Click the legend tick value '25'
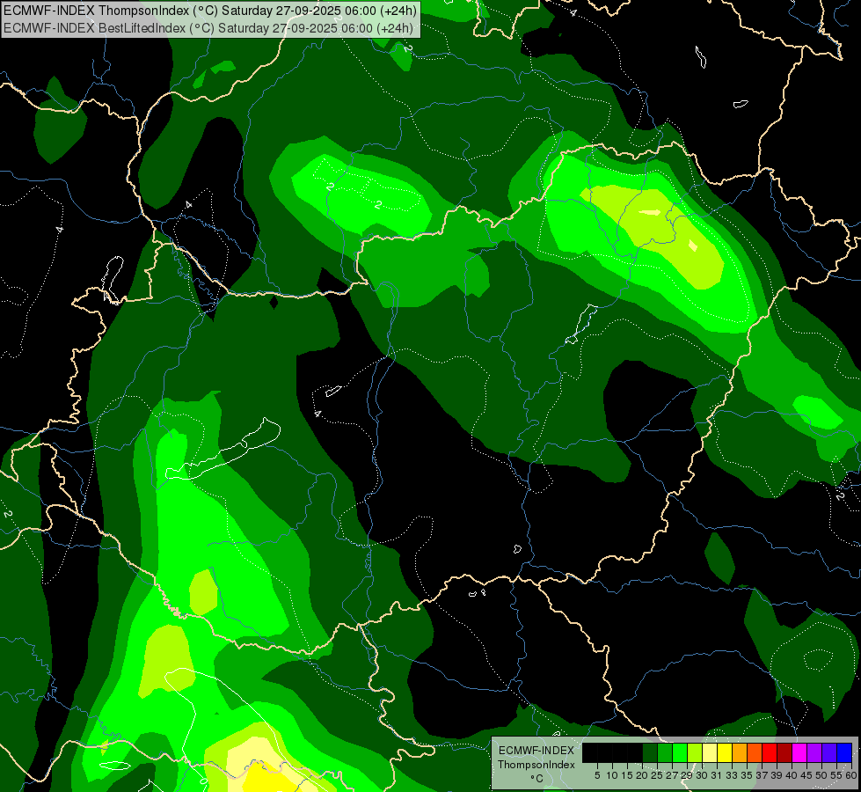 coord(657,775)
